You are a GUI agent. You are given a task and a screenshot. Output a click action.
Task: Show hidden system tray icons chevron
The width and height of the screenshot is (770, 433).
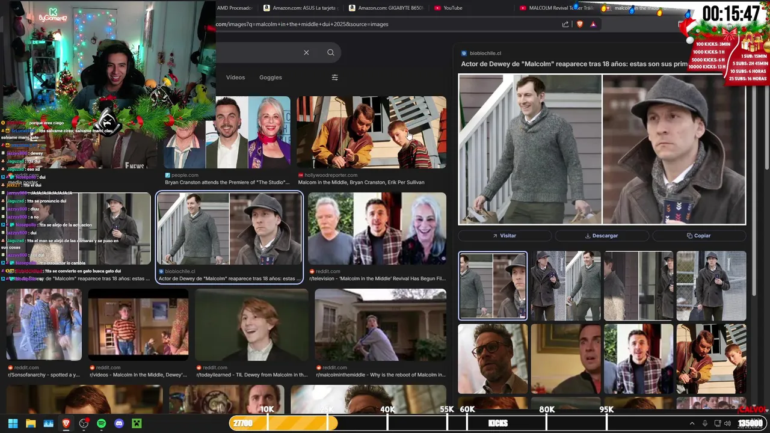692,423
